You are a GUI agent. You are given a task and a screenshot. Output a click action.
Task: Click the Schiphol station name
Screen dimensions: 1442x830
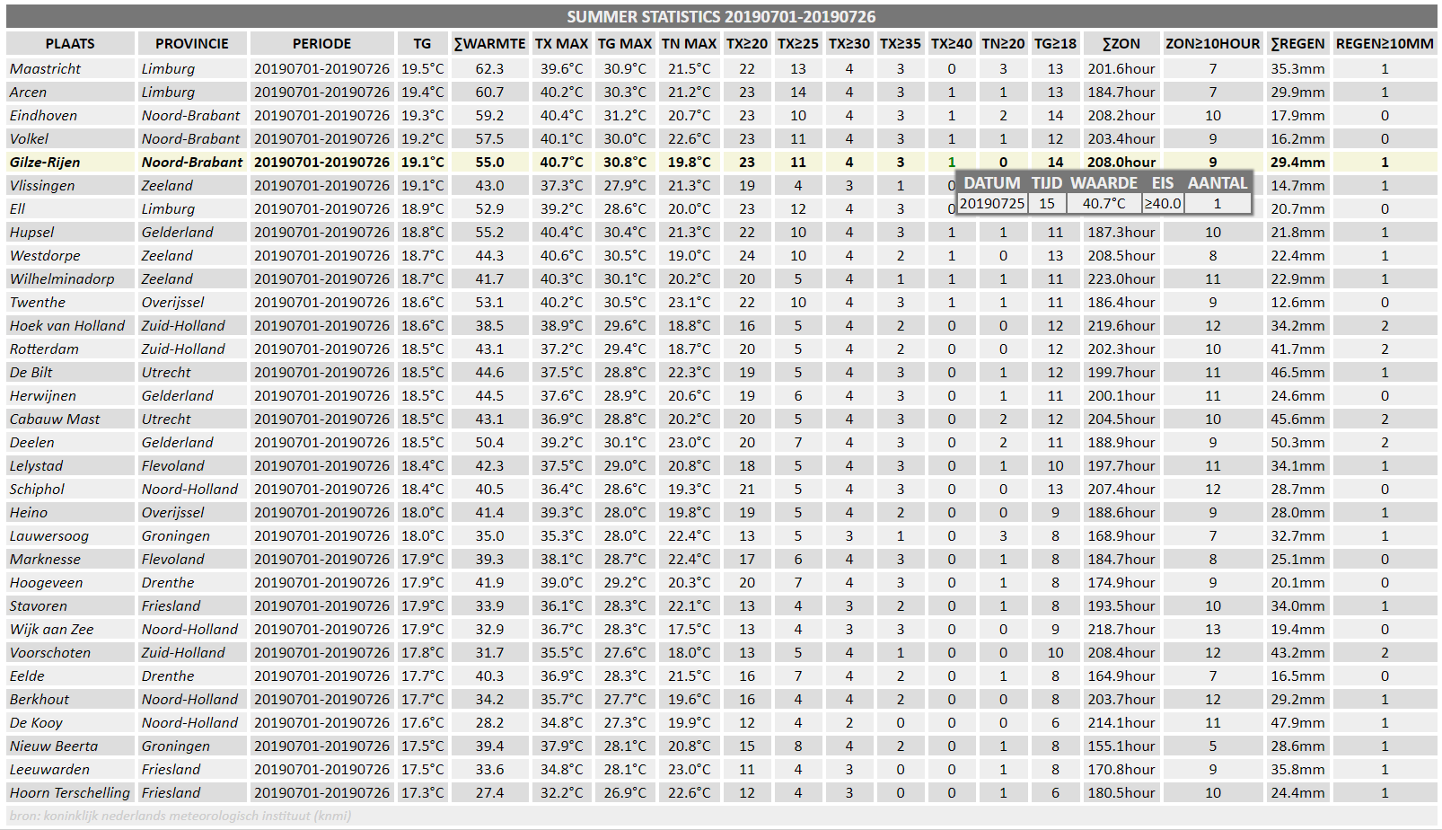coord(37,489)
